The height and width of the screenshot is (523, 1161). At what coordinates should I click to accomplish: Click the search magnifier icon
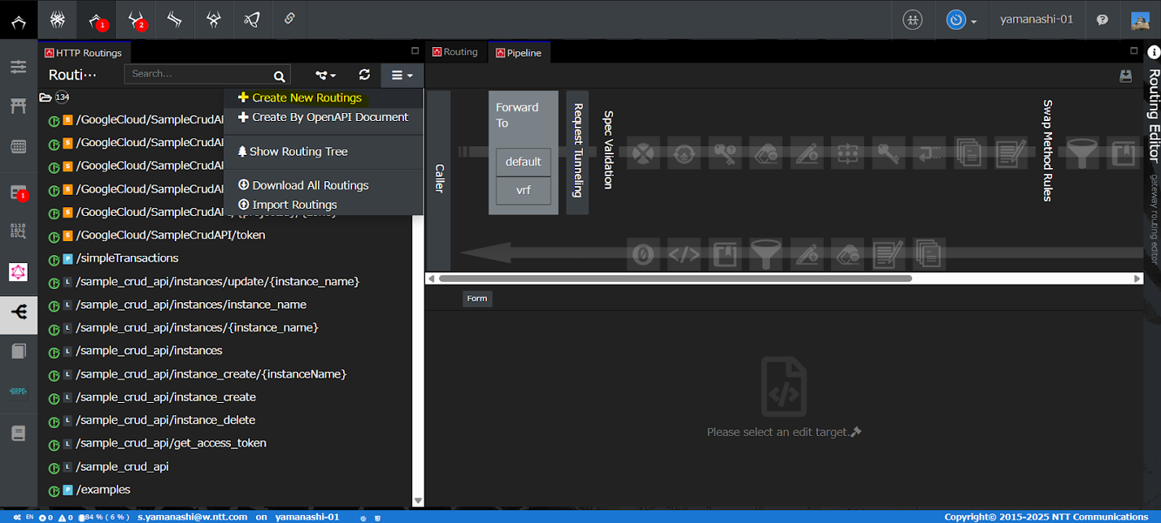tap(279, 76)
